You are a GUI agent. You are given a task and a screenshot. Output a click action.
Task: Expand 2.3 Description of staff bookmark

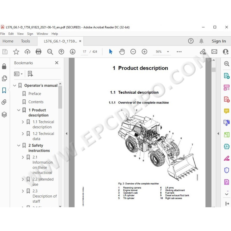tap(23, 191)
